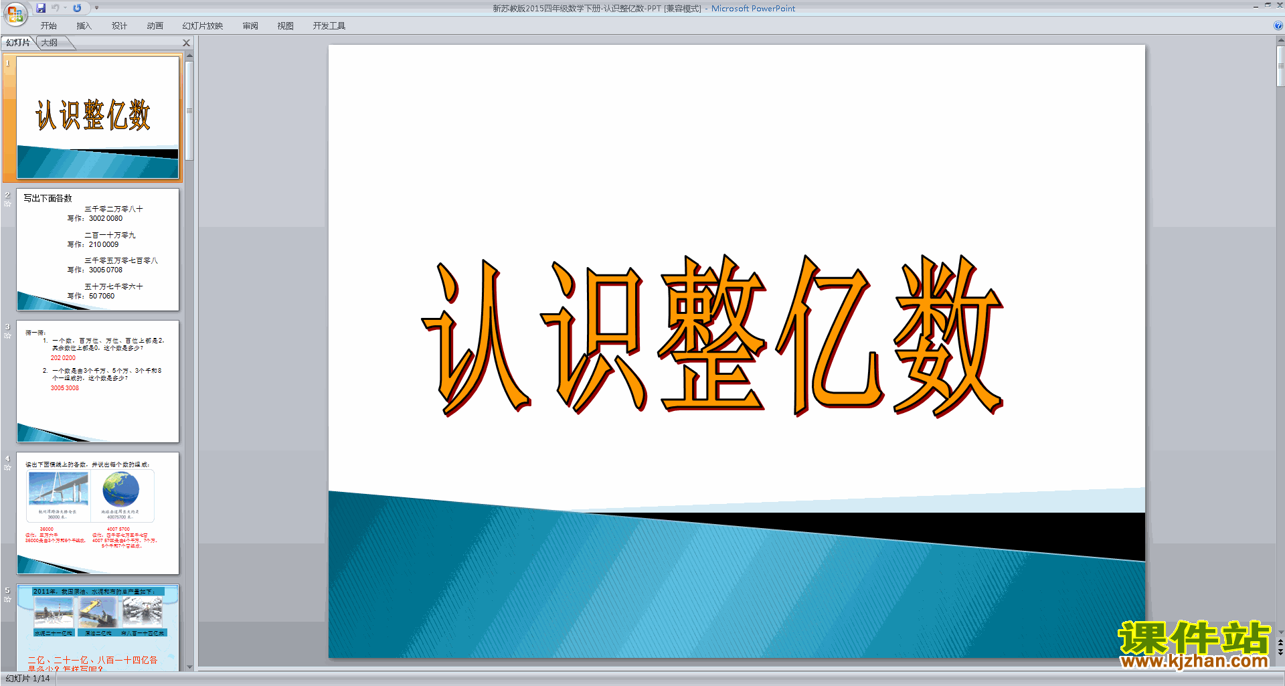Image resolution: width=1285 pixels, height=686 pixels.
Task: Restore down the PowerPoint window
Action: [x=1268, y=5]
